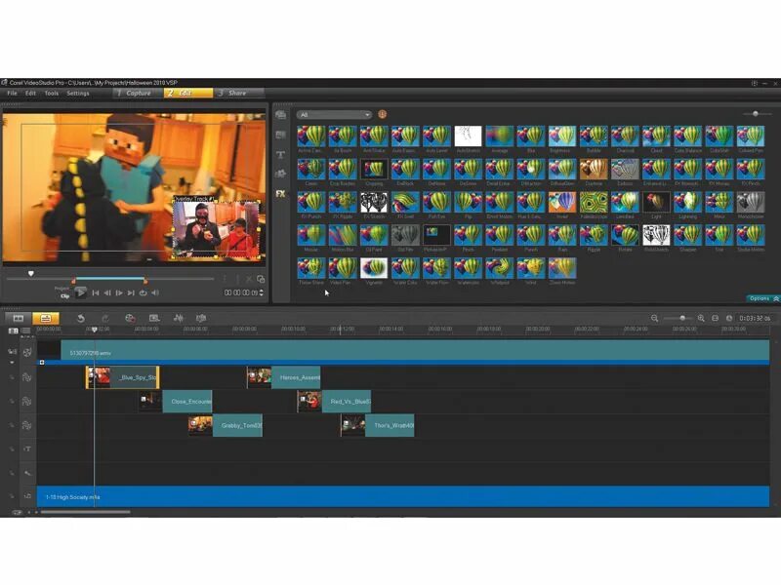
Task: Switch preview mode to Project
Action: click(x=62, y=289)
